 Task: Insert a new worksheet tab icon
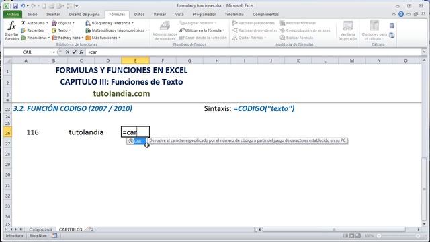click(91, 229)
